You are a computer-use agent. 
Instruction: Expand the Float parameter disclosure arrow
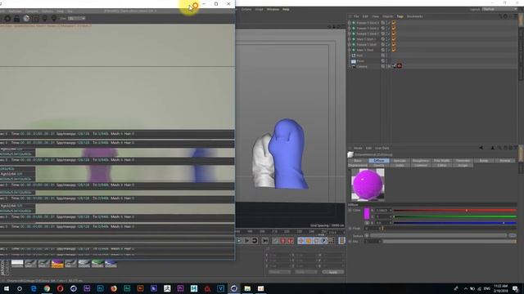coord(350,229)
